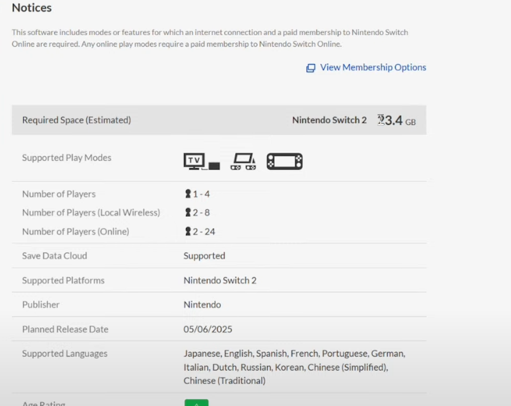This screenshot has width=511, height=406.
Task: Open the View Membership Options link
Action: tap(373, 67)
